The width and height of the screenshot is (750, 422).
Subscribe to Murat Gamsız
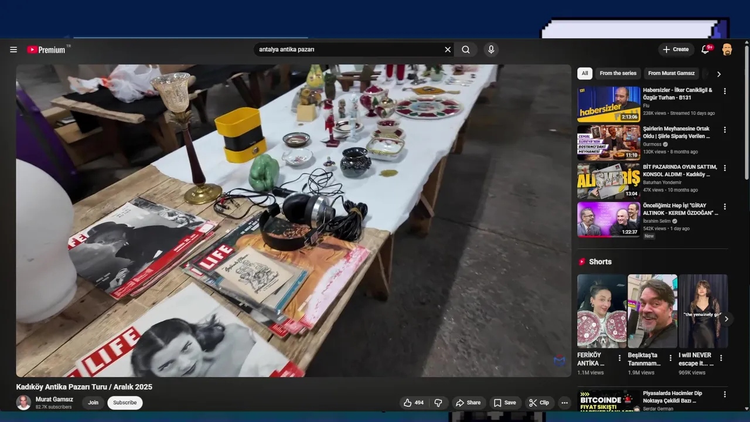point(125,403)
